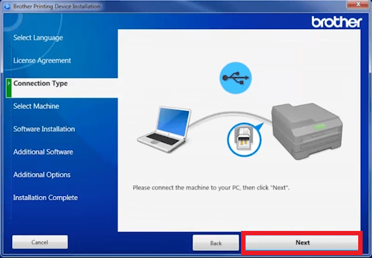
Task: Open the Additional Software step
Action: [x=43, y=152]
